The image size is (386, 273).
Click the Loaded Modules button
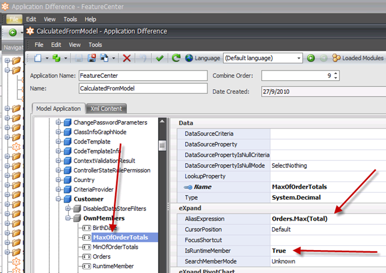[358, 58]
